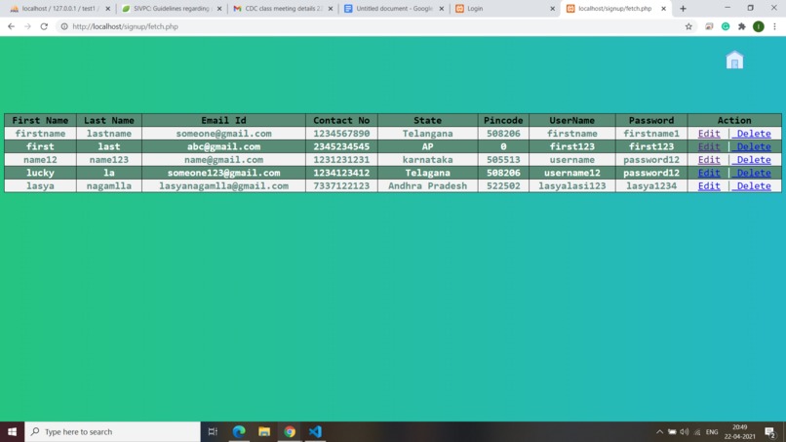This screenshot has width=786, height=442.
Task: Click Edit for the name12 row
Action: [709, 160]
